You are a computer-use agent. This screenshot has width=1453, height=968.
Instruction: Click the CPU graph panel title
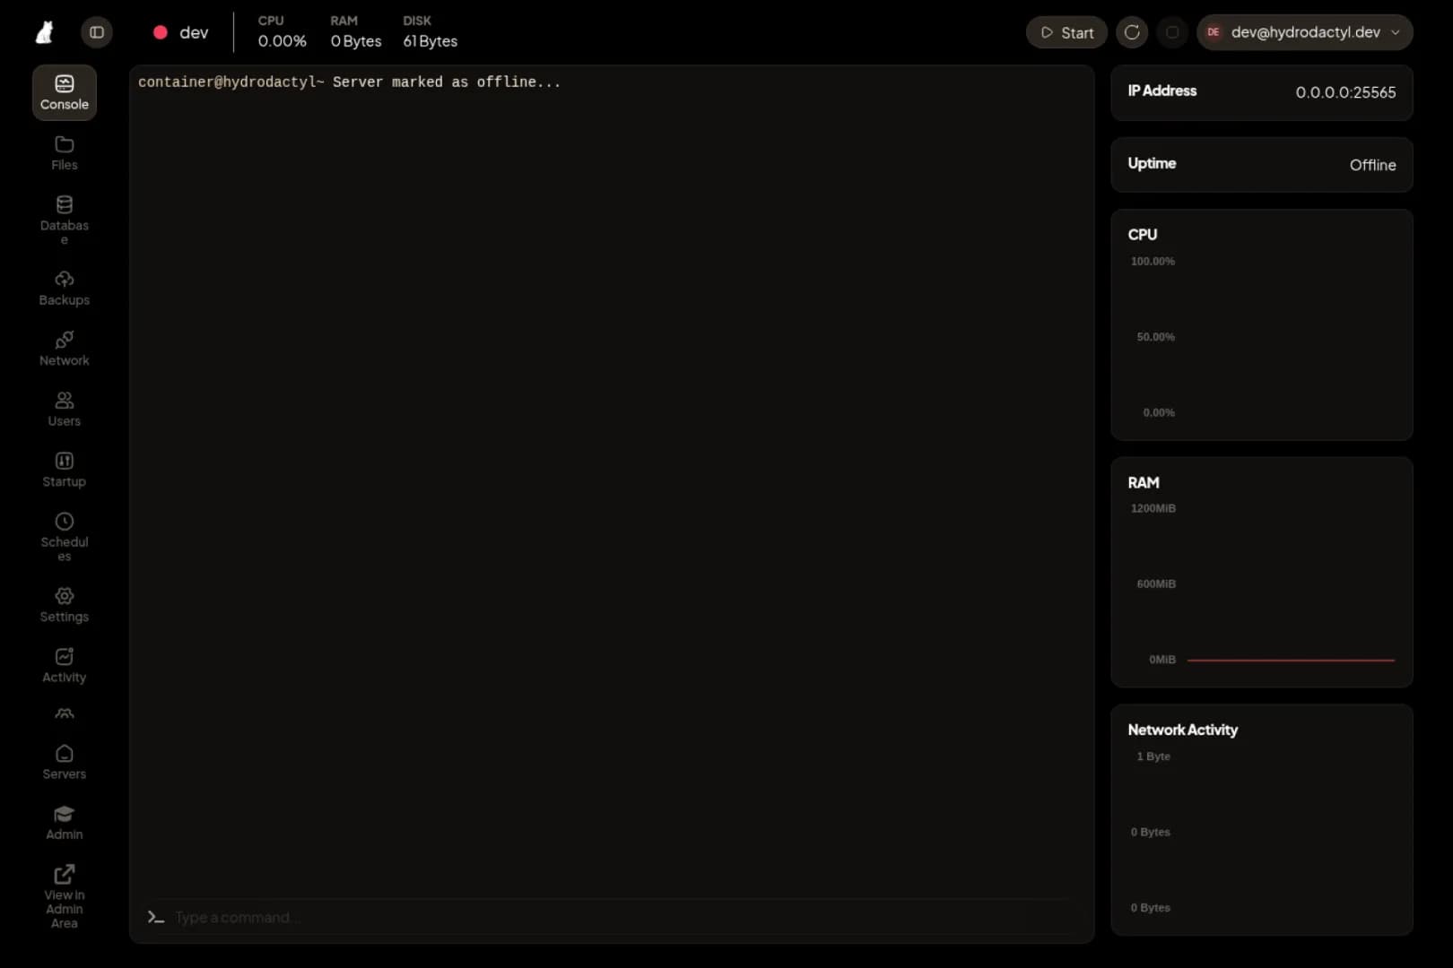(1142, 234)
